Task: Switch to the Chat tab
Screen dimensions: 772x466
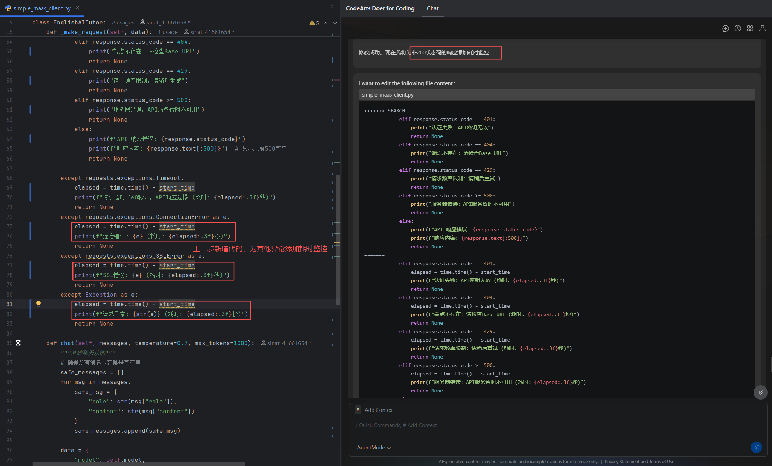Action: pos(432,8)
